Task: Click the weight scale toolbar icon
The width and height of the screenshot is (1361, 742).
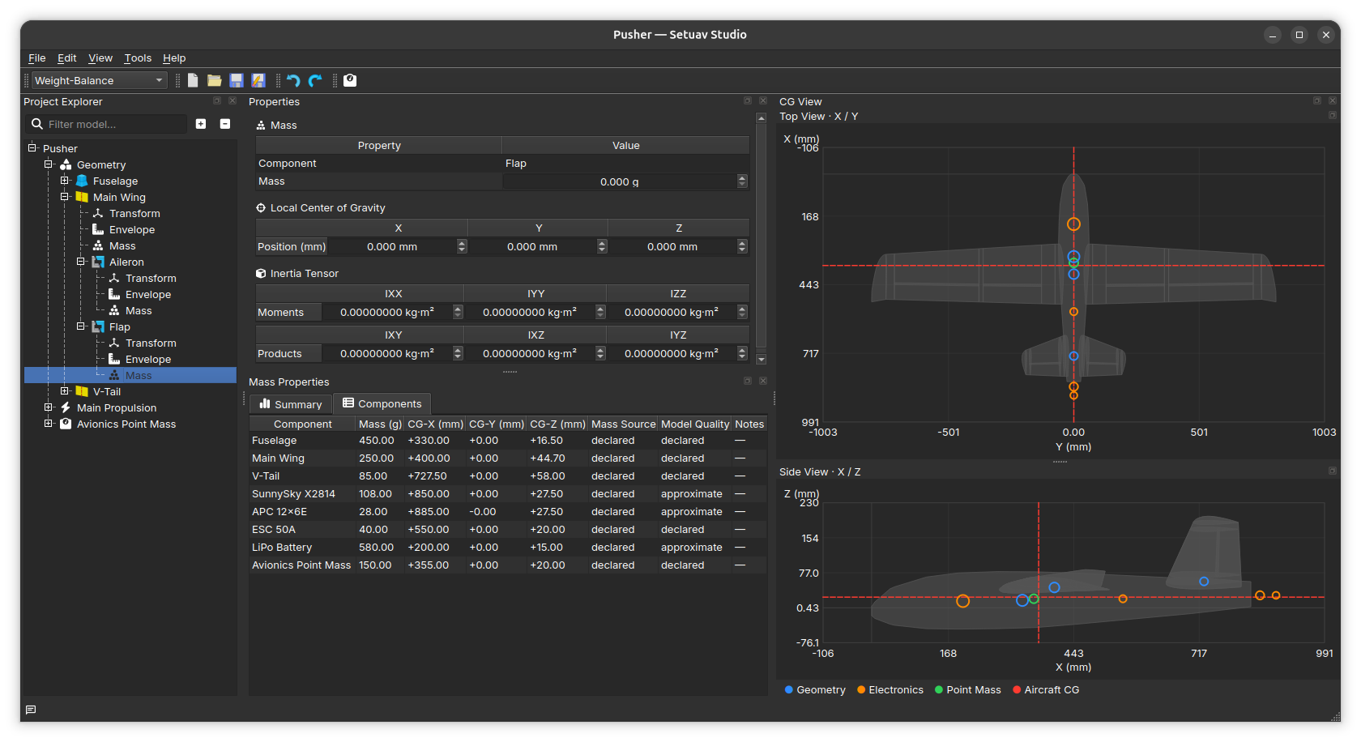Action: (350, 80)
